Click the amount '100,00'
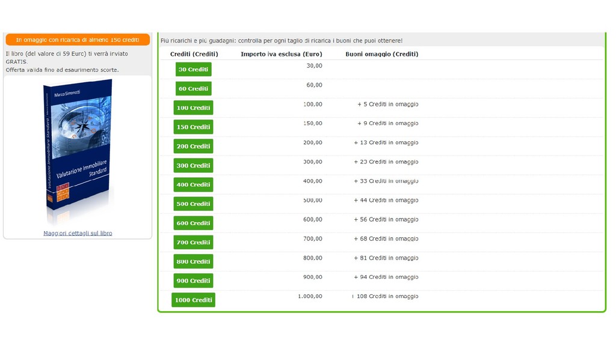Viewport: 616px width, 346px height. click(313, 104)
